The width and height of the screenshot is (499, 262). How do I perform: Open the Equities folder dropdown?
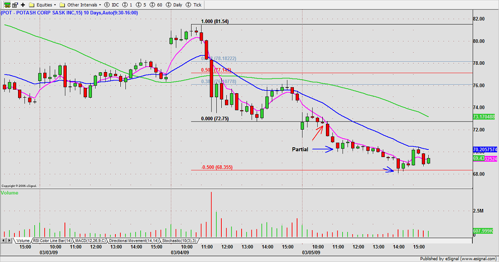42,5
